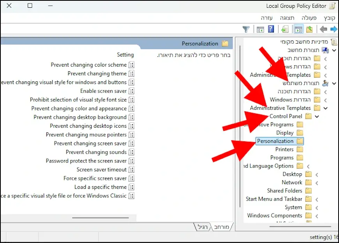Viewport: 339px width, 243px height.
Task: Select Prohibit selection of visual style font size
Action: [78, 100]
